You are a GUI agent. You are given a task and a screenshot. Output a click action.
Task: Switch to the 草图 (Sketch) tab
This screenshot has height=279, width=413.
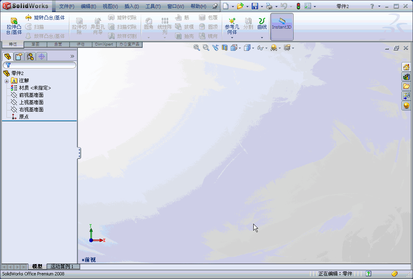[35, 44]
